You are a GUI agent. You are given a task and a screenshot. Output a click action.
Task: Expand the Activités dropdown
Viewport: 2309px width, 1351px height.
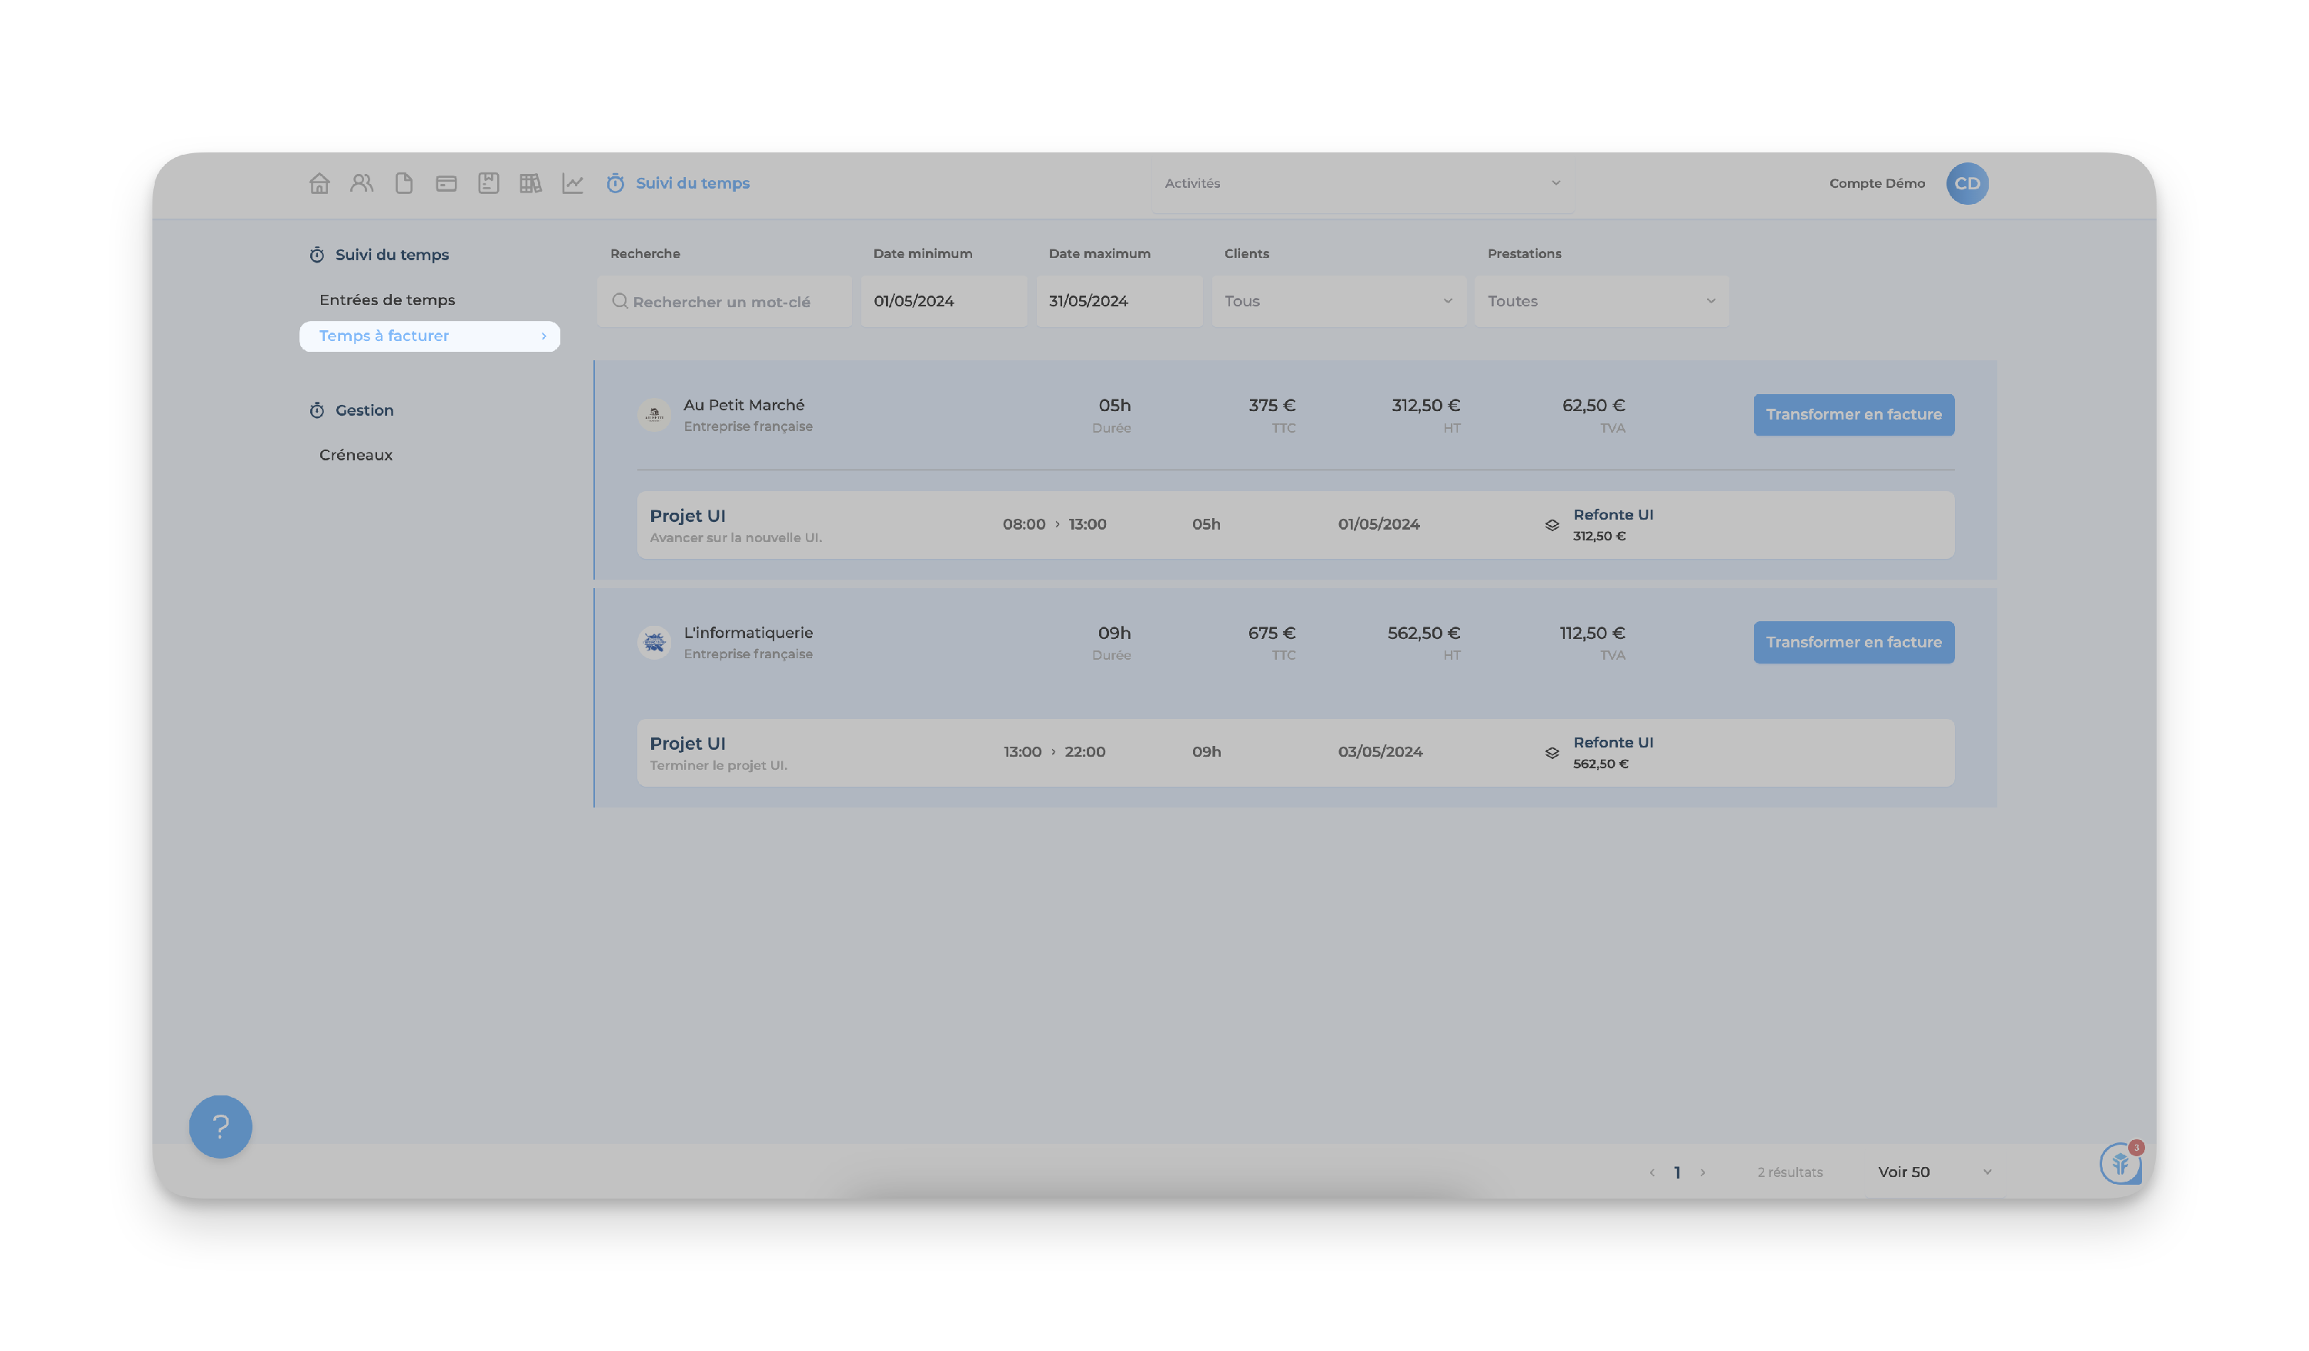1362,183
